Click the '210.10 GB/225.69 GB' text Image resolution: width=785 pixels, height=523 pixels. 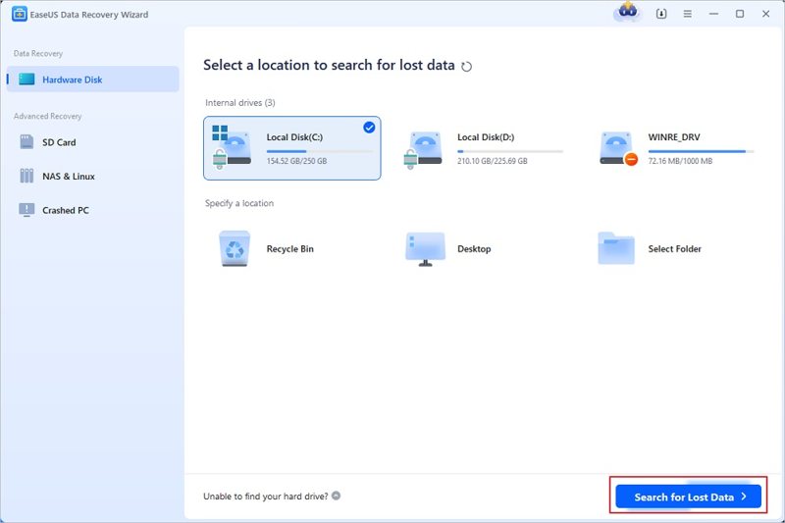click(493, 161)
